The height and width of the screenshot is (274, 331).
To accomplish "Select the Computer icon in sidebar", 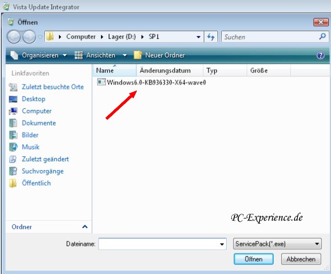I will coord(13,111).
